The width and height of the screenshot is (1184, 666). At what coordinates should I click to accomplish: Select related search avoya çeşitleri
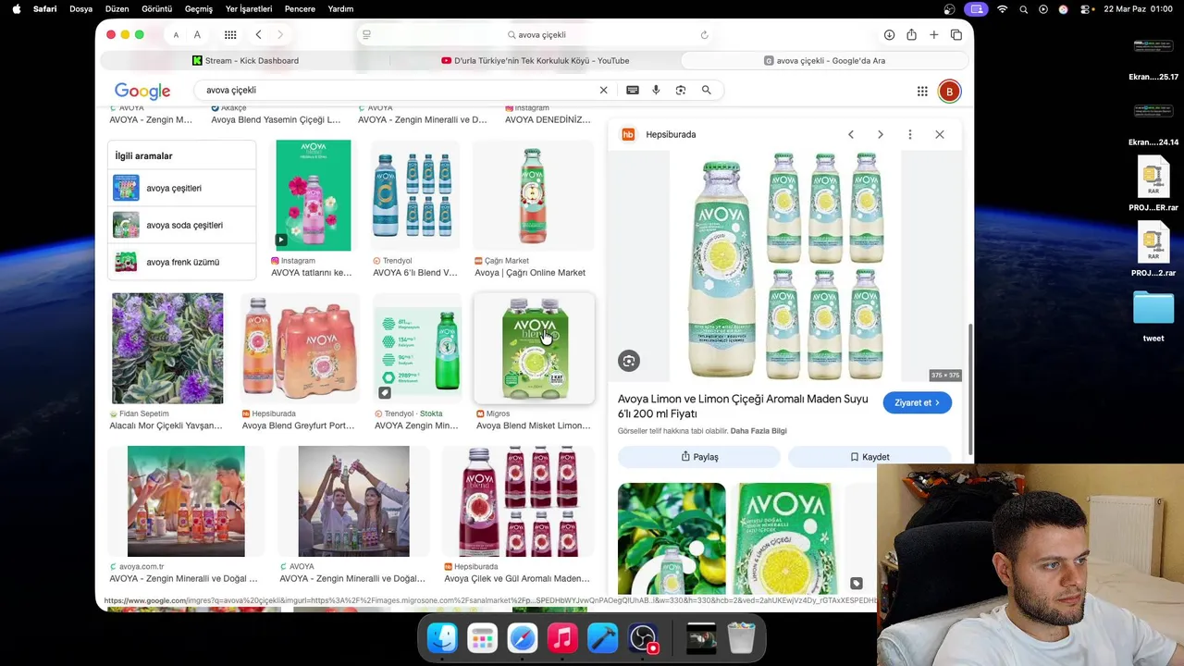(x=181, y=188)
